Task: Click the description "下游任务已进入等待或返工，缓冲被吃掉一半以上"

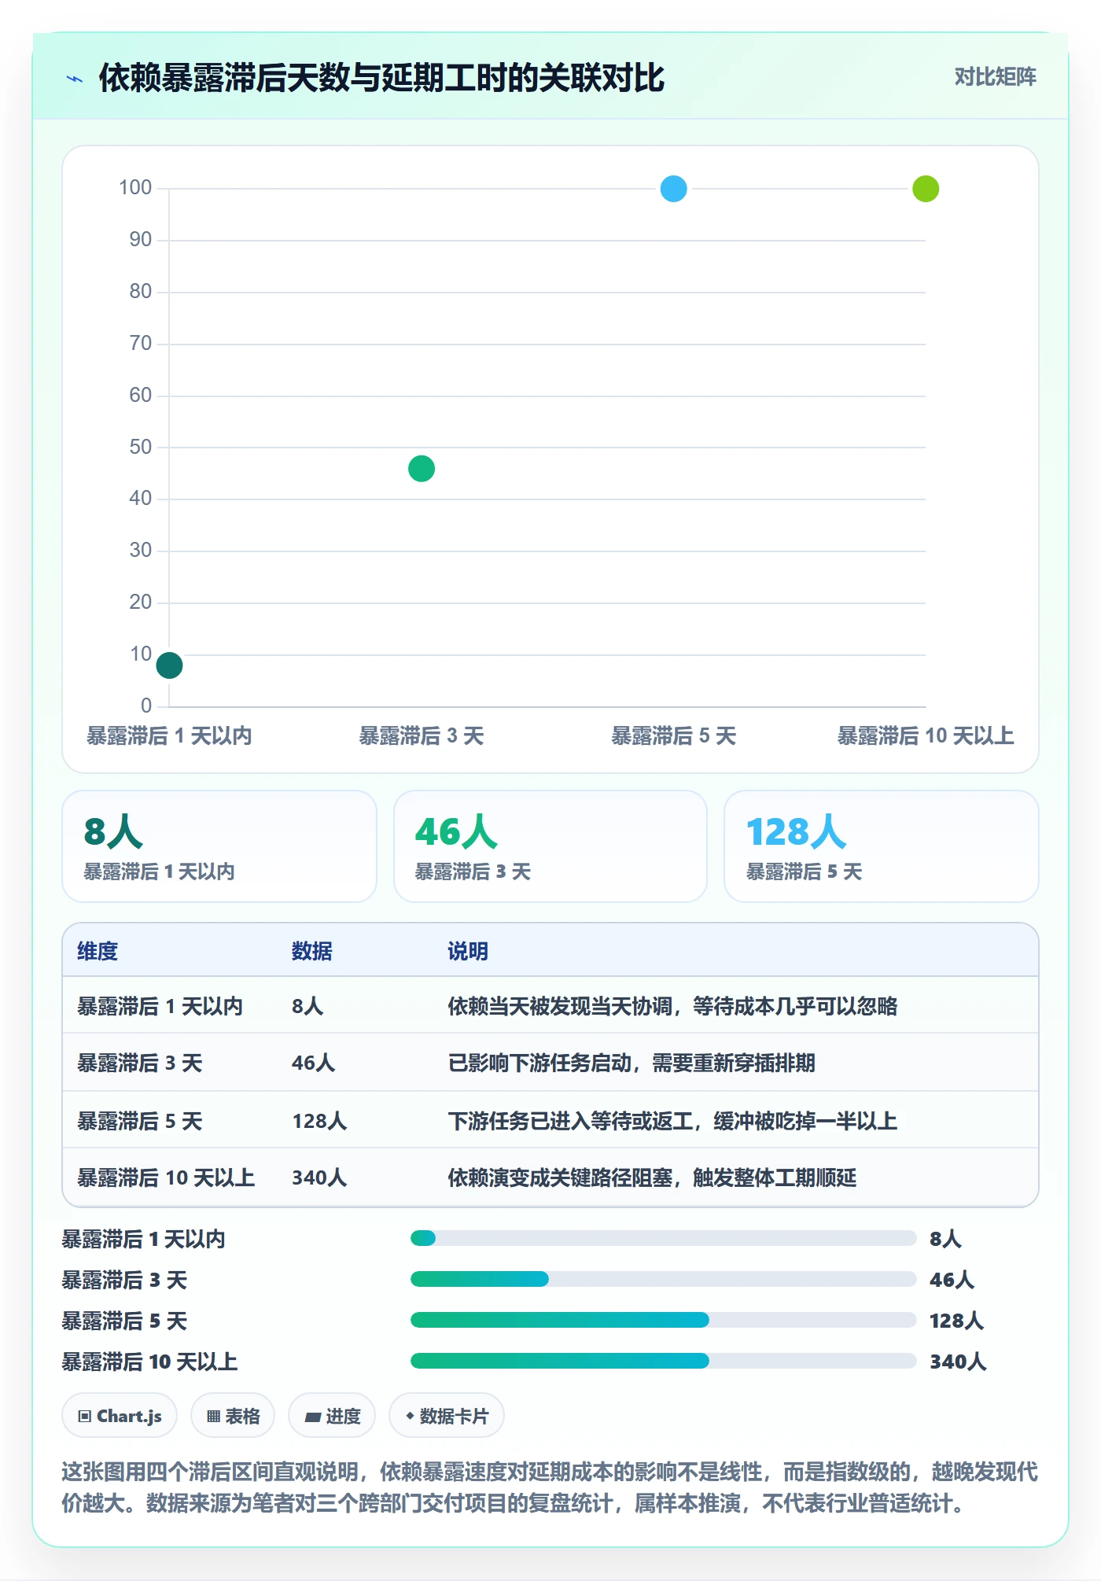Action: 672,1121
